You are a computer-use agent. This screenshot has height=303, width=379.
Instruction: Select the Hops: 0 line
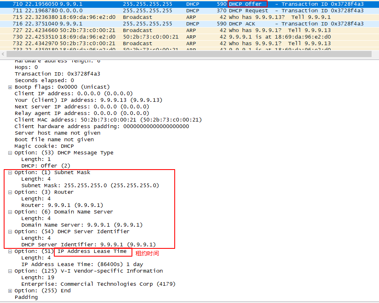pos(26,67)
